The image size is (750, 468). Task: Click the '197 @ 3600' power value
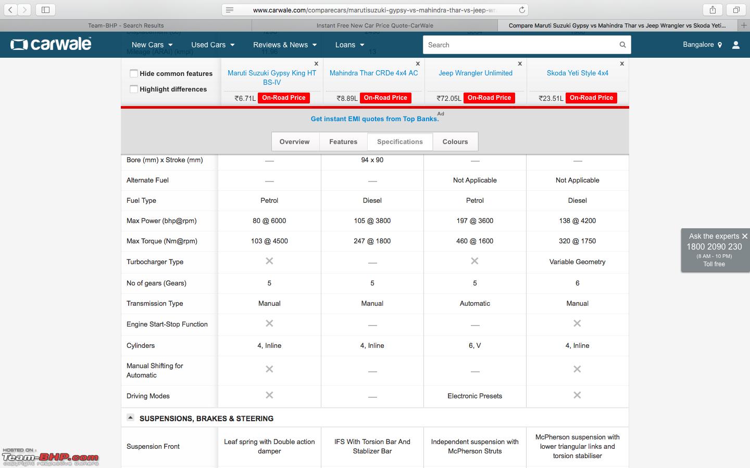pyautogui.click(x=475, y=220)
